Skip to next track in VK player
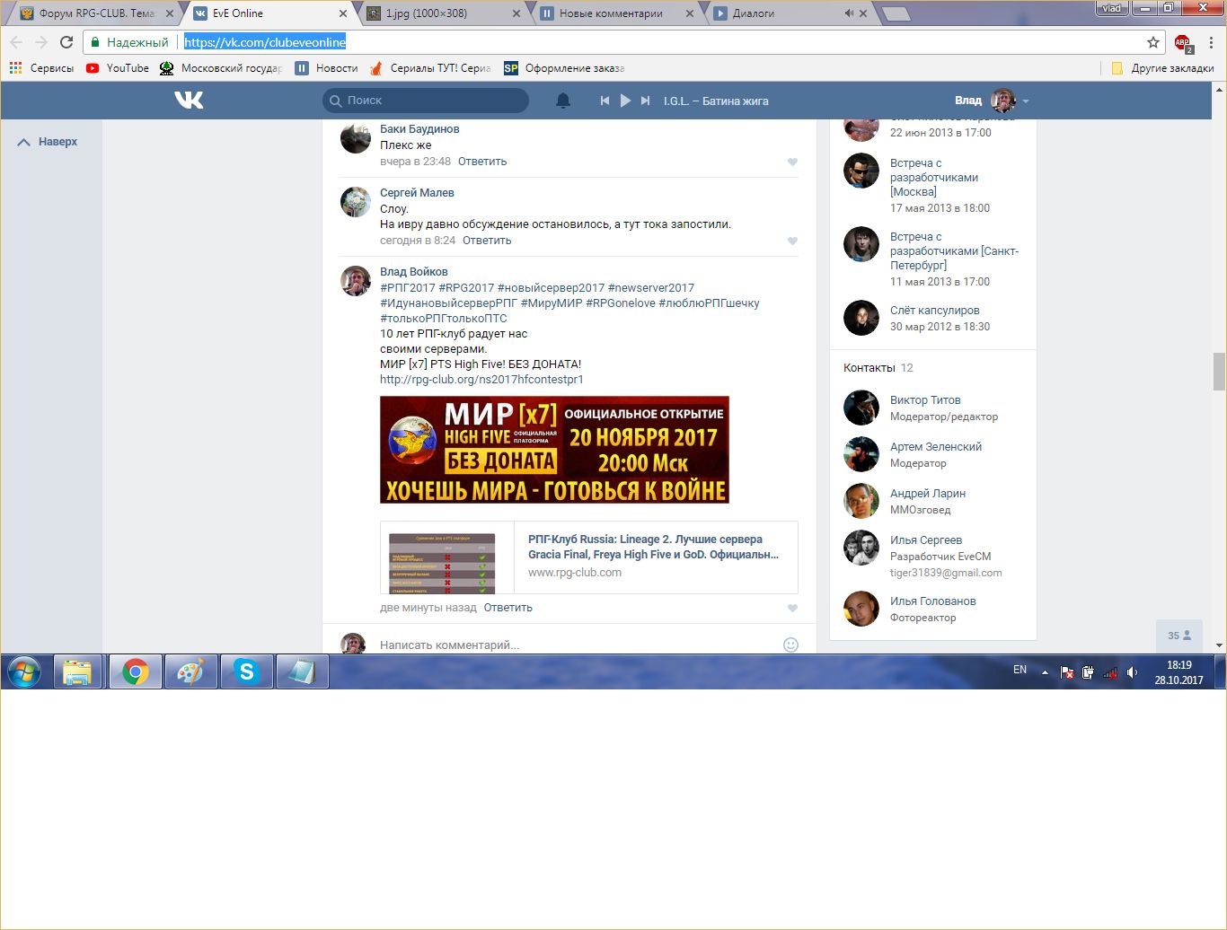 [x=645, y=101]
